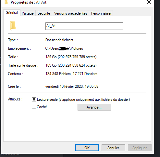
Task: Click the Appliquer button
Action: (x=140, y=148)
